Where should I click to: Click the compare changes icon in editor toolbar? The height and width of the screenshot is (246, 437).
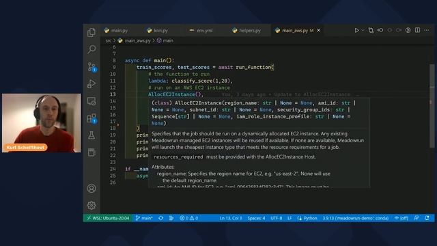371,30
